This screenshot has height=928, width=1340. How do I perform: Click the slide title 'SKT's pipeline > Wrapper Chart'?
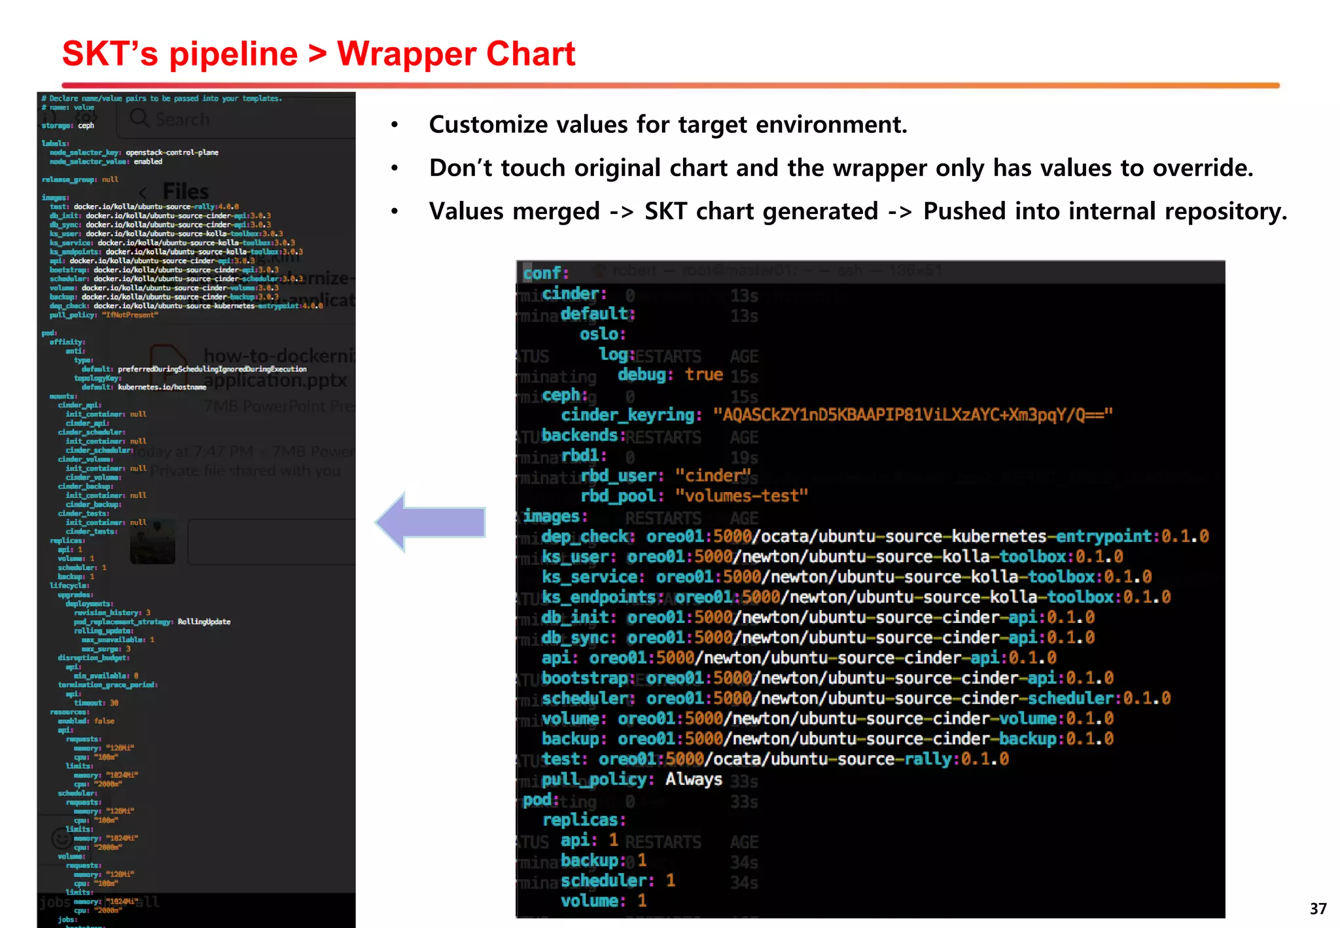[319, 54]
